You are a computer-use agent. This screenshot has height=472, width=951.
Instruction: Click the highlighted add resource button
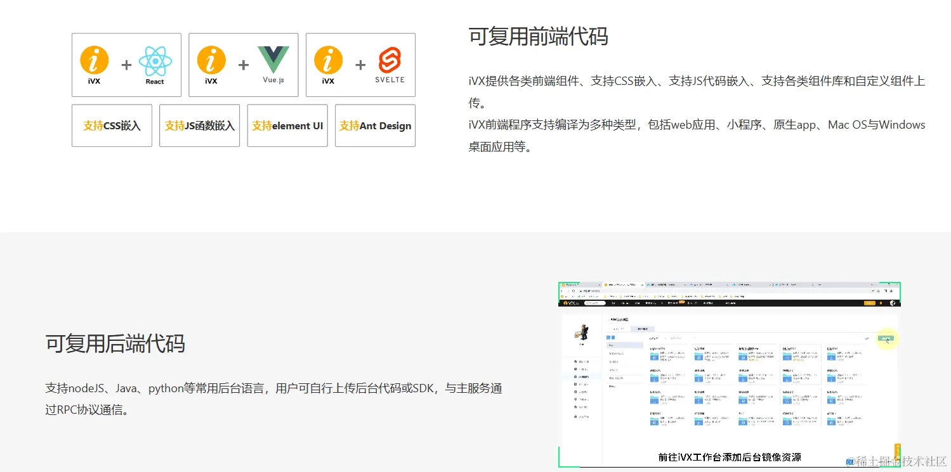(887, 338)
